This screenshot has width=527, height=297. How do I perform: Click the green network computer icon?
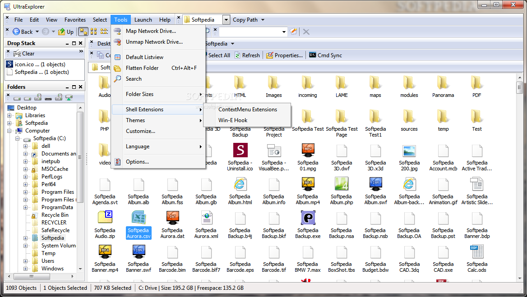click(69, 98)
